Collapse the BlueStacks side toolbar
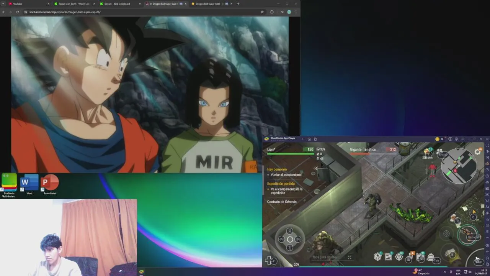 pyautogui.click(x=487, y=139)
